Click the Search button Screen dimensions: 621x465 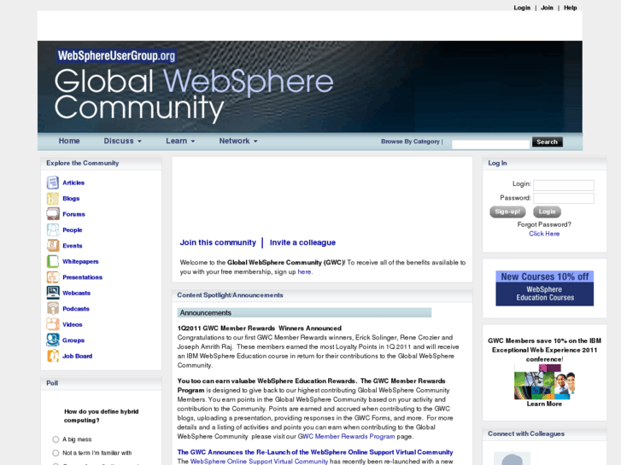coord(547,142)
